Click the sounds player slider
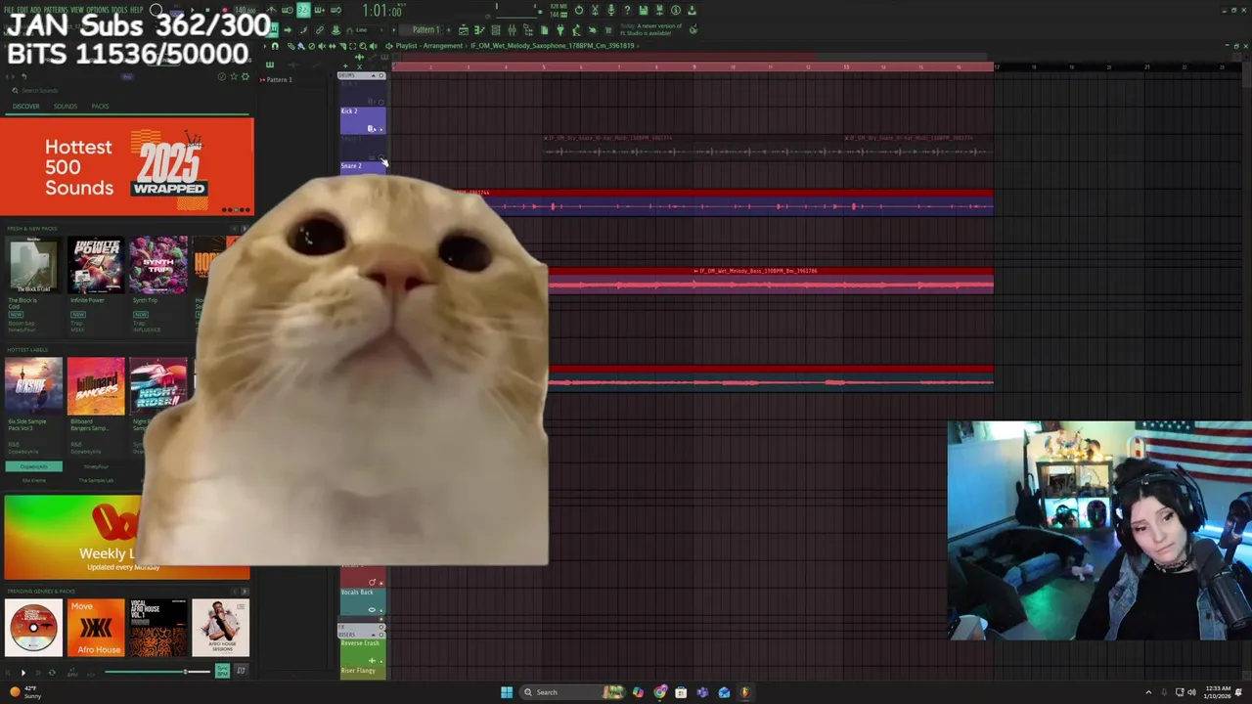The image size is (1252, 704). tap(157, 672)
